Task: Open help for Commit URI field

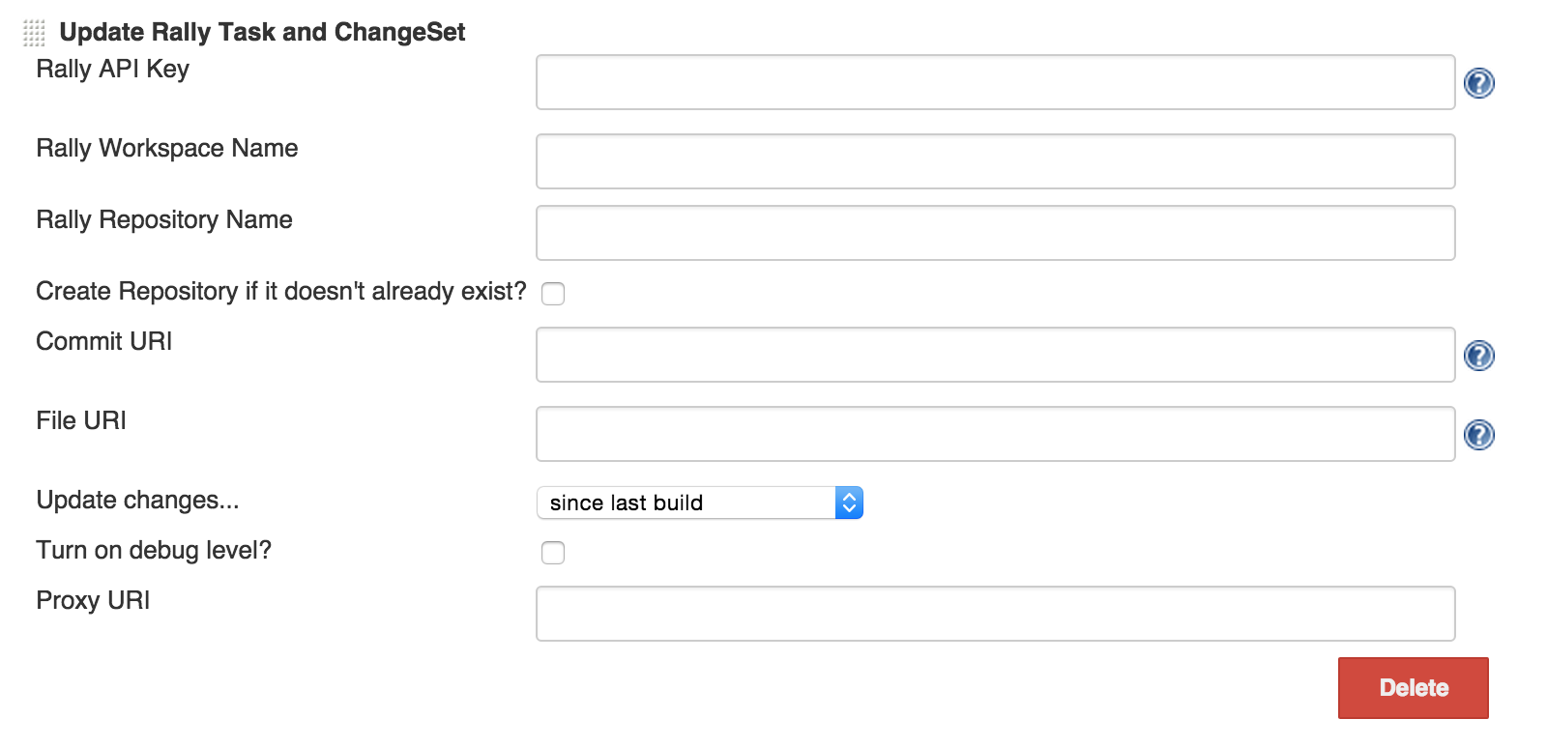Action: [1478, 356]
